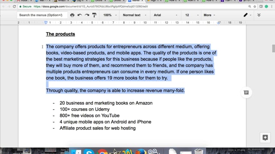Open the font size 12 dropdown
Viewport: 275px width, 154px height.
pyautogui.click(x=192, y=15)
